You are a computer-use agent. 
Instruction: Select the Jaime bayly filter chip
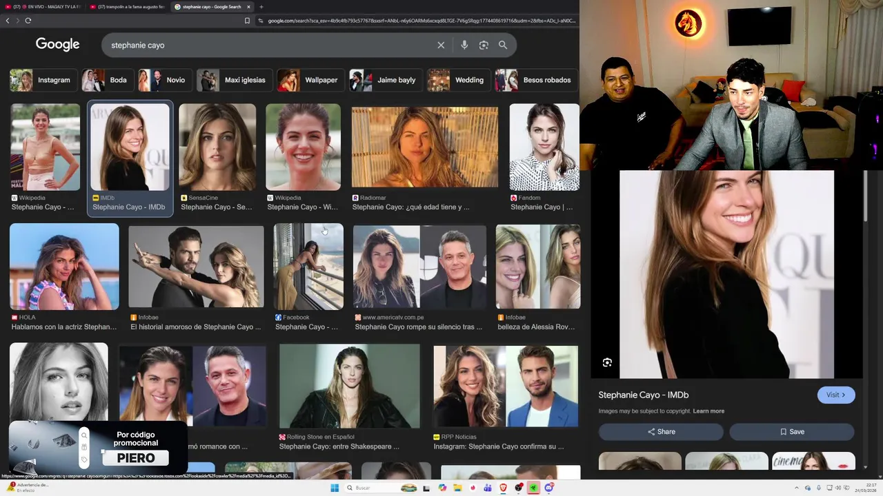tap(384, 80)
